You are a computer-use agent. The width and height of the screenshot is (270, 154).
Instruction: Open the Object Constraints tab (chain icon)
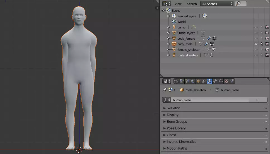tap(204, 81)
